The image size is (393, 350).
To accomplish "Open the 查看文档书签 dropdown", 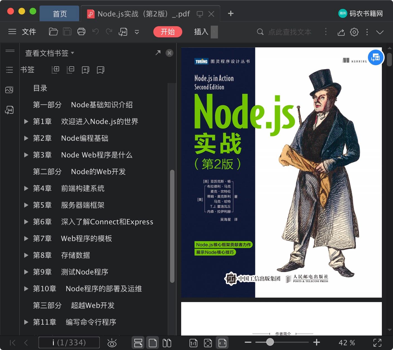I will click(50, 53).
